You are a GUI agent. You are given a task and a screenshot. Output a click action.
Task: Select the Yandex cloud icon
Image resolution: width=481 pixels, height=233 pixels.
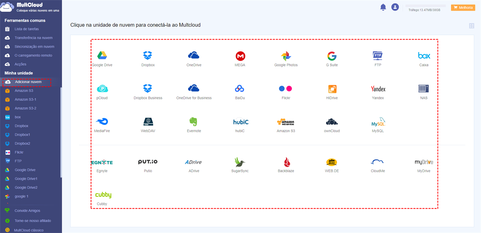coord(378,89)
